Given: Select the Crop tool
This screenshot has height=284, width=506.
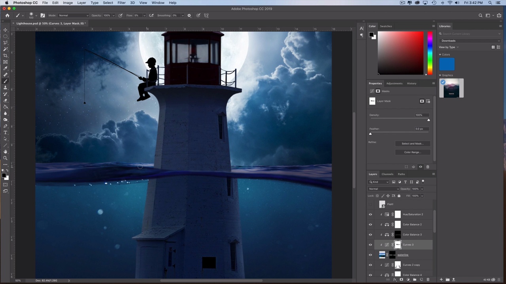Looking at the screenshot, I should coord(6,56).
